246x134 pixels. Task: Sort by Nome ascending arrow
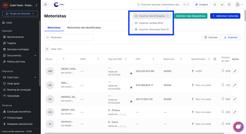click(x=64, y=59)
